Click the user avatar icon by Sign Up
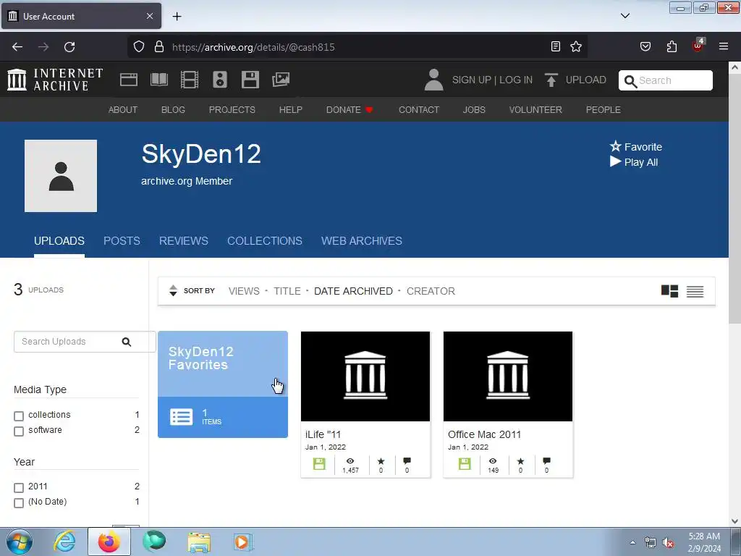Image resolution: width=741 pixels, height=556 pixels. point(433,80)
